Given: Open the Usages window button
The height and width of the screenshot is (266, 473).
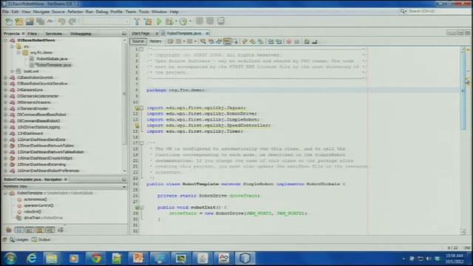Looking at the screenshot, I should tap(18, 239).
